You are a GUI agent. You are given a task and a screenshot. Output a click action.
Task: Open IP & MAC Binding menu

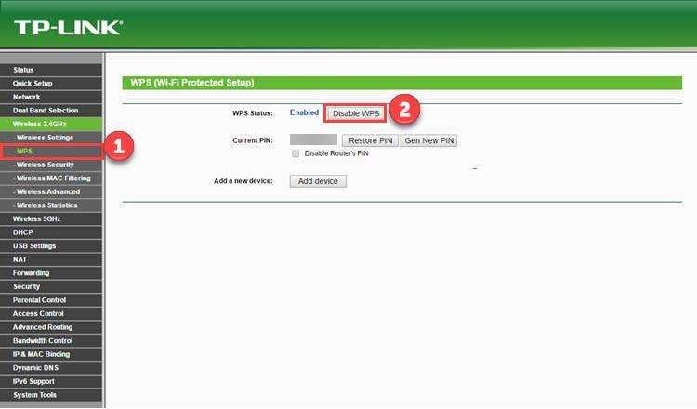51,354
